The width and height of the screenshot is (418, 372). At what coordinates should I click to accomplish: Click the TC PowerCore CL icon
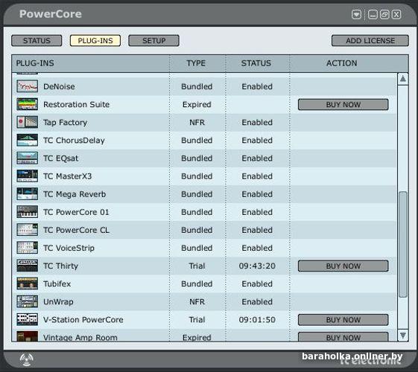[27, 230]
